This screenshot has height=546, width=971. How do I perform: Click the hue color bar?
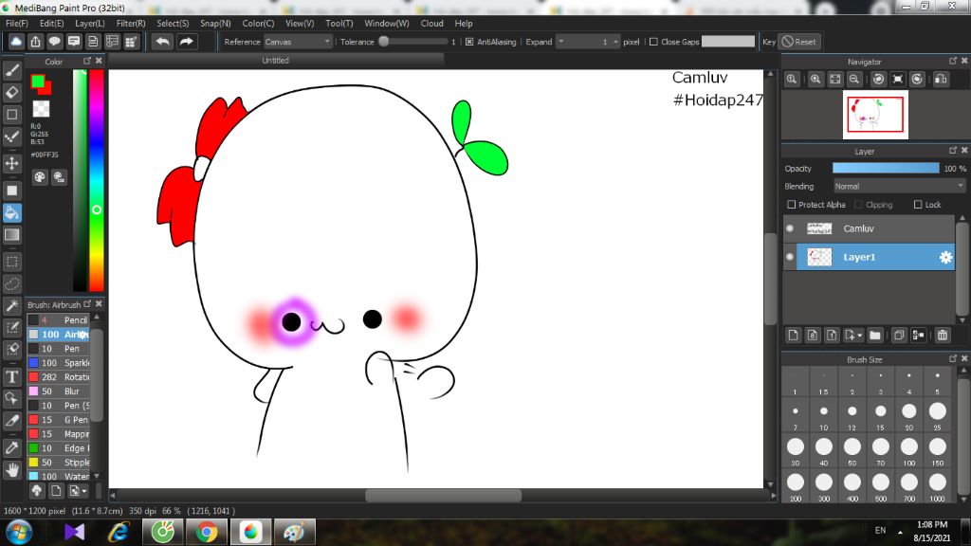click(x=96, y=180)
